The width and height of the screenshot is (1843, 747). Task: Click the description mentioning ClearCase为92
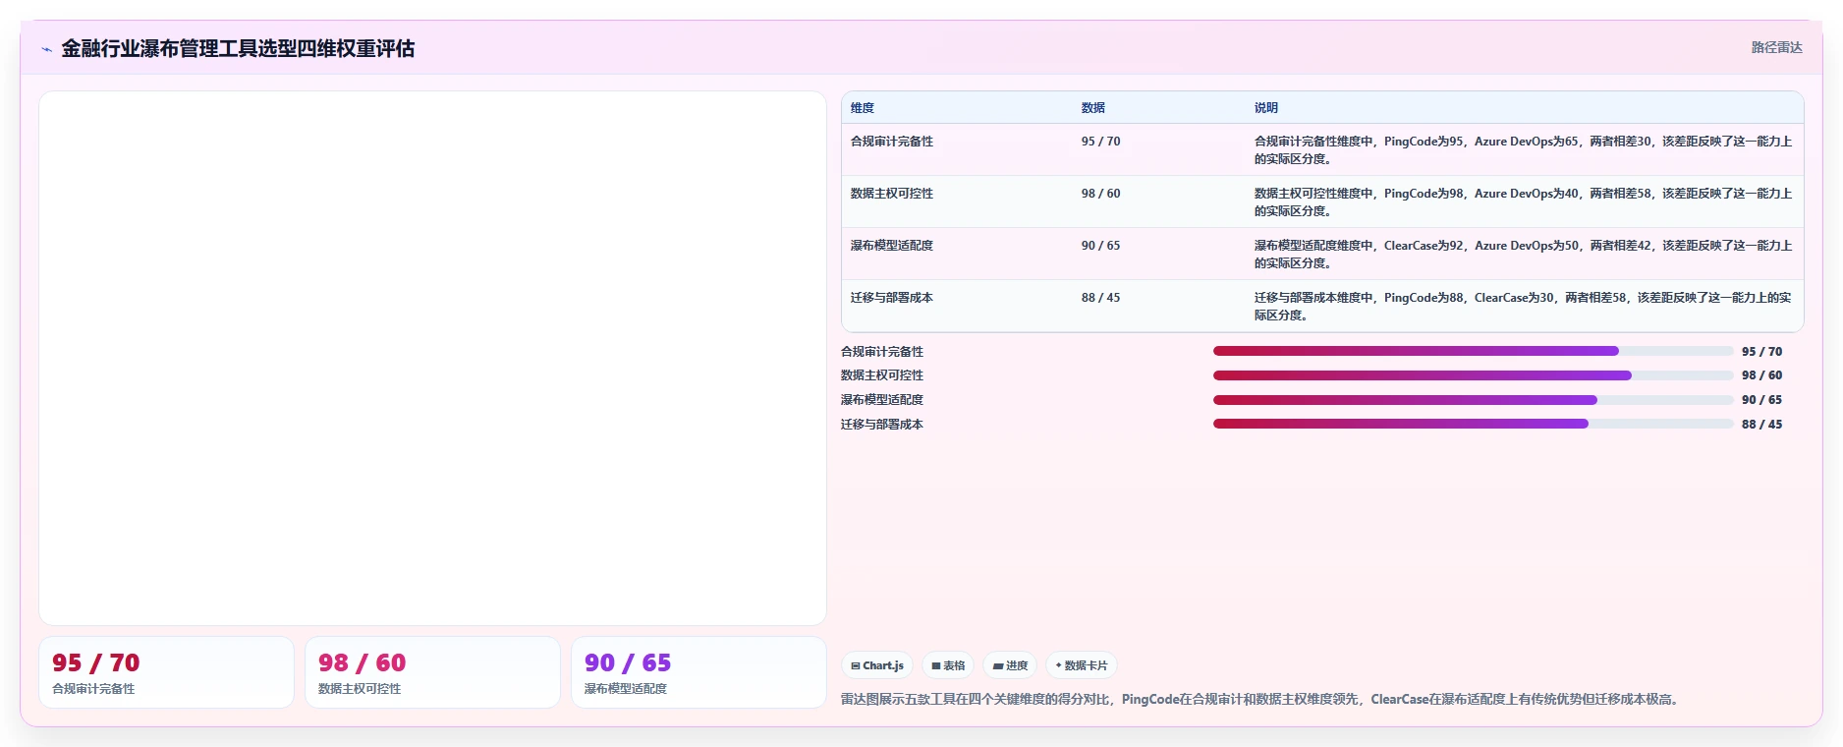coord(1523,255)
